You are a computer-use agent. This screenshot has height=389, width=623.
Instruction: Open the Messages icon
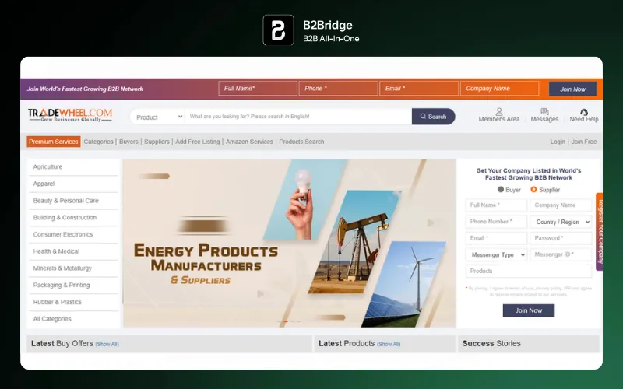pyautogui.click(x=544, y=111)
